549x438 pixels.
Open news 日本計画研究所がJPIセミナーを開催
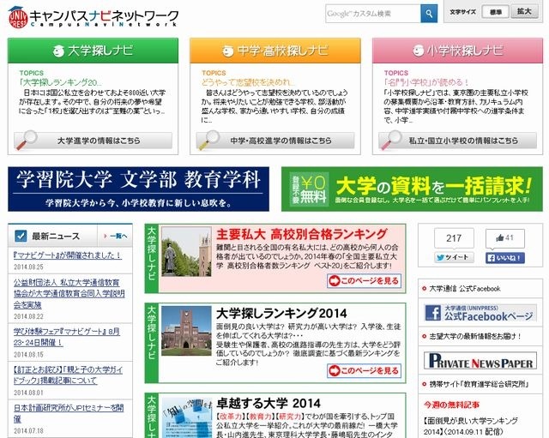click(x=69, y=413)
